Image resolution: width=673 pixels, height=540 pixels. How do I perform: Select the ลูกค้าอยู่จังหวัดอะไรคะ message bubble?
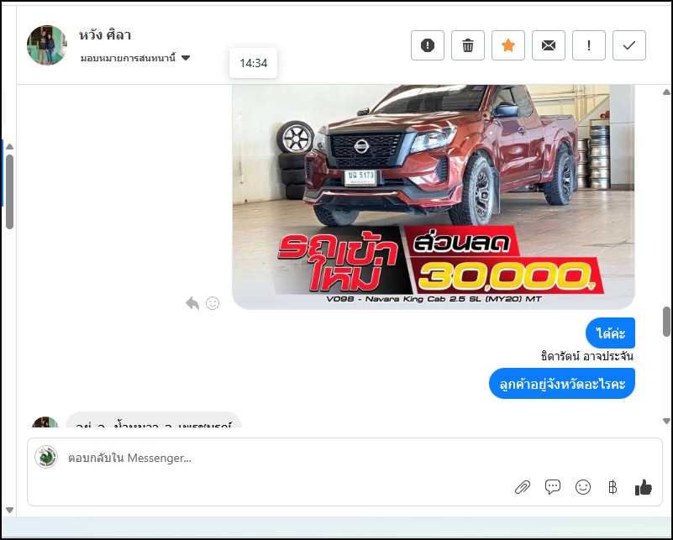pyautogui.click(x=562, y=384)
